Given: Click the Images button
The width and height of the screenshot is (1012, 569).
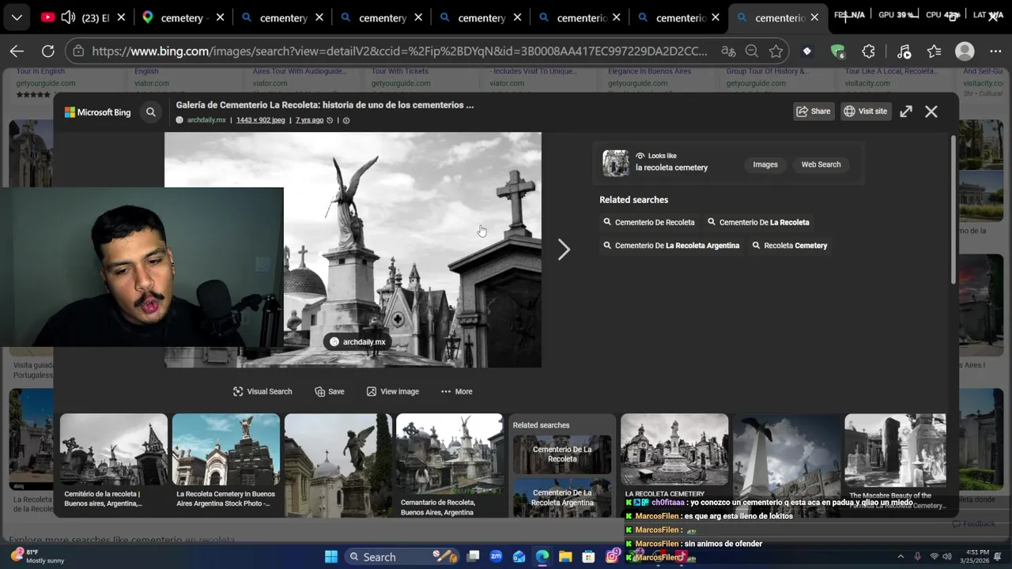Looking at the screenshot, I should click(765, 164).
